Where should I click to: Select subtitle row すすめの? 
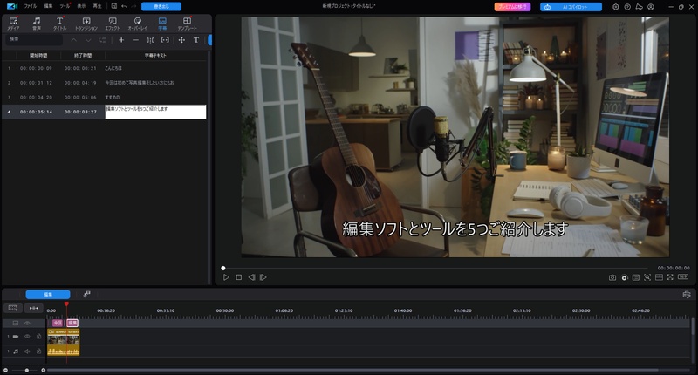104,97
